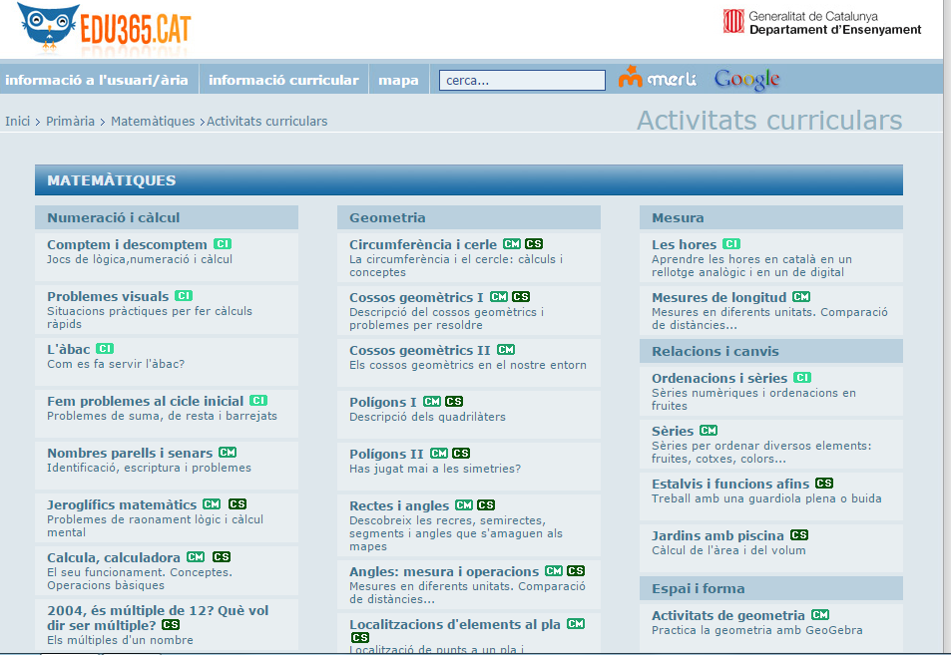Open the informació a l'usuari/ària menu
951x655 pixels.
click(x=97, y=80)
